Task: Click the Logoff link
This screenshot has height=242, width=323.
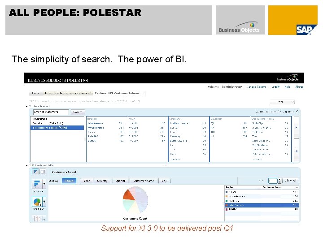Action: tap(275, 86)
